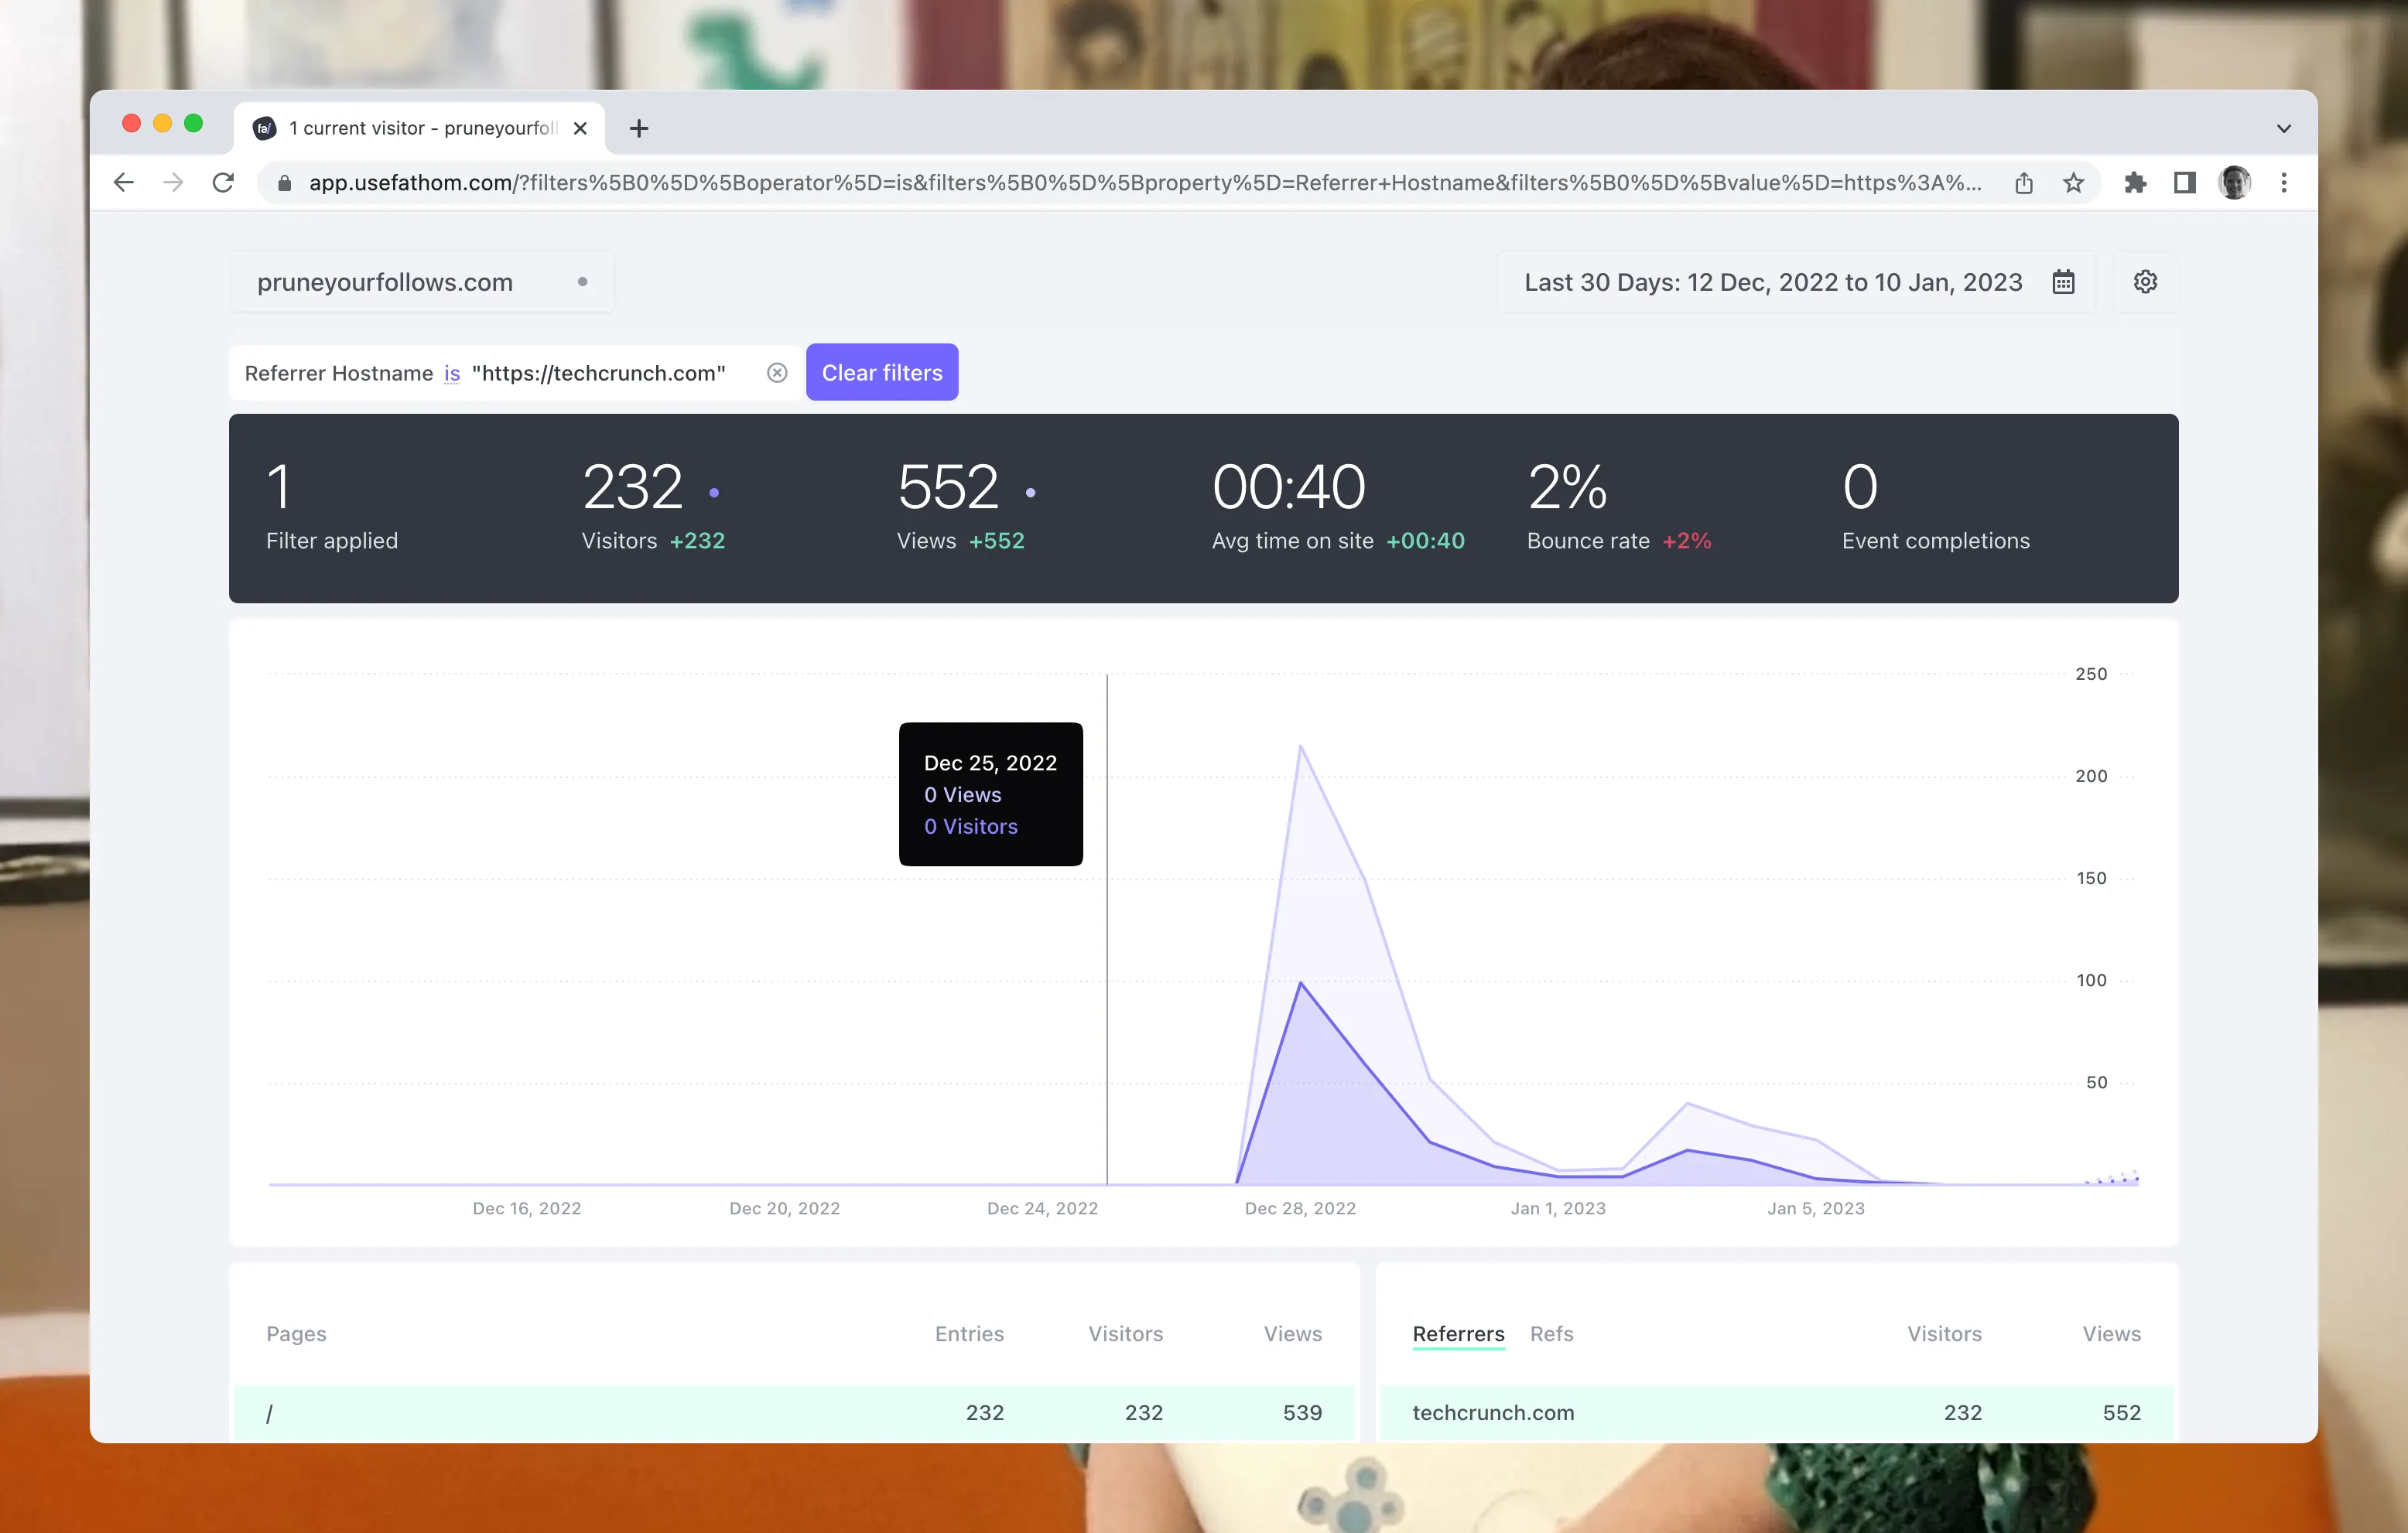
Task: Click the share page icon
Action: point(2023,183)
